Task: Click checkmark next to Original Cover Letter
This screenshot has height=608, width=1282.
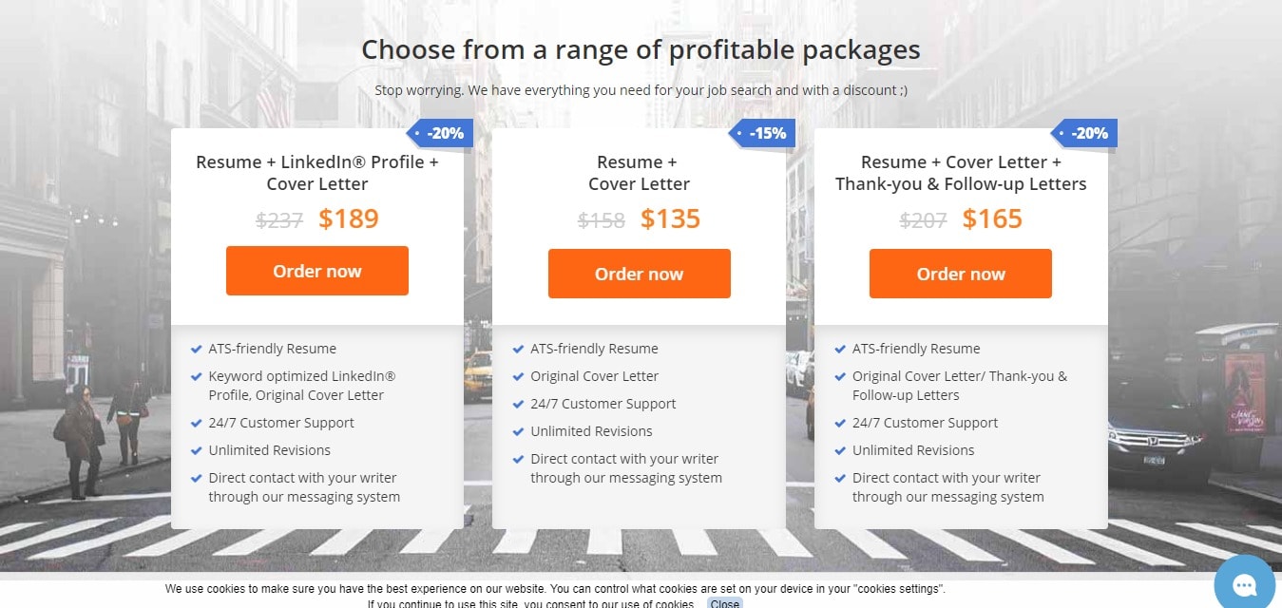Action: click(x=519, y=376)
